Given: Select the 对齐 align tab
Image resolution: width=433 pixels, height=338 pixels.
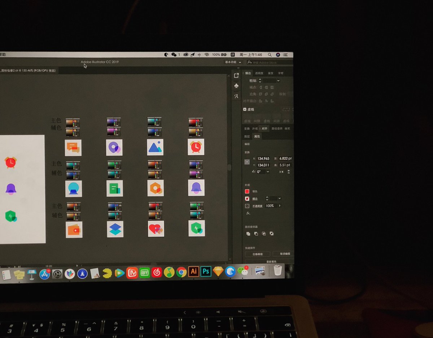Looking at the screenshot, I should [264, 129].
